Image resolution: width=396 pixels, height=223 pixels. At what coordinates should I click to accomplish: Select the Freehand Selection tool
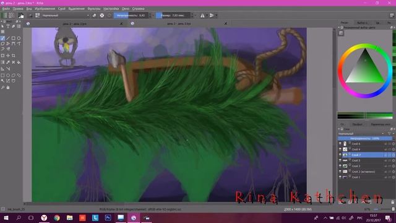(x=19, y=76)
